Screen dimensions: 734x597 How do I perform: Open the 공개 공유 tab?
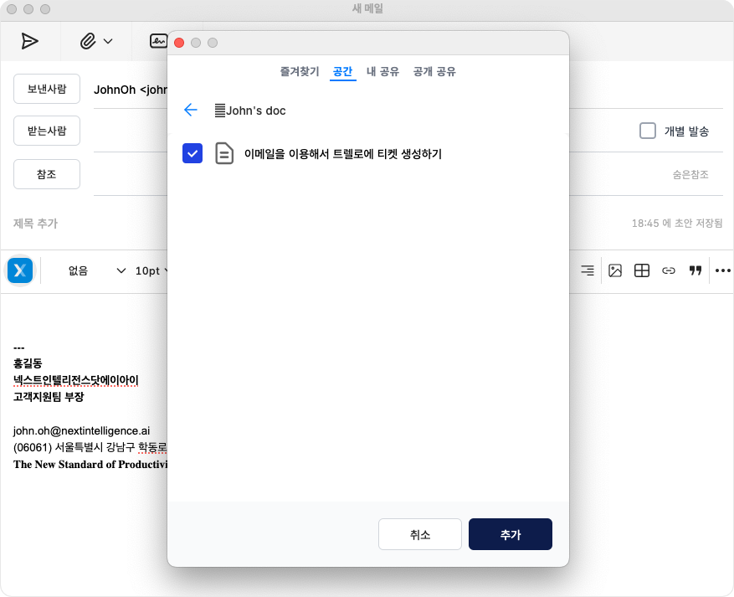(x=434, y=72)
